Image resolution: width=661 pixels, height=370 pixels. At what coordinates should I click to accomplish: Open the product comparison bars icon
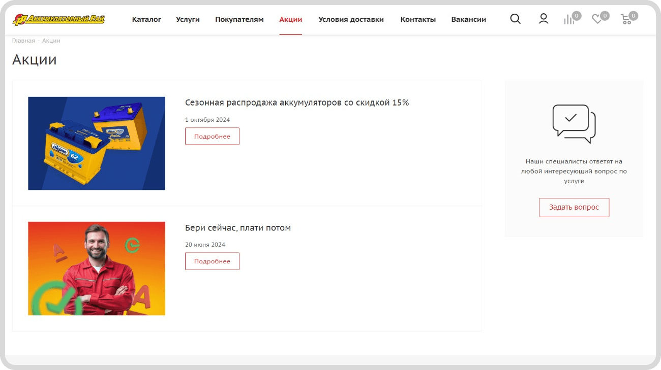(569, 20)
